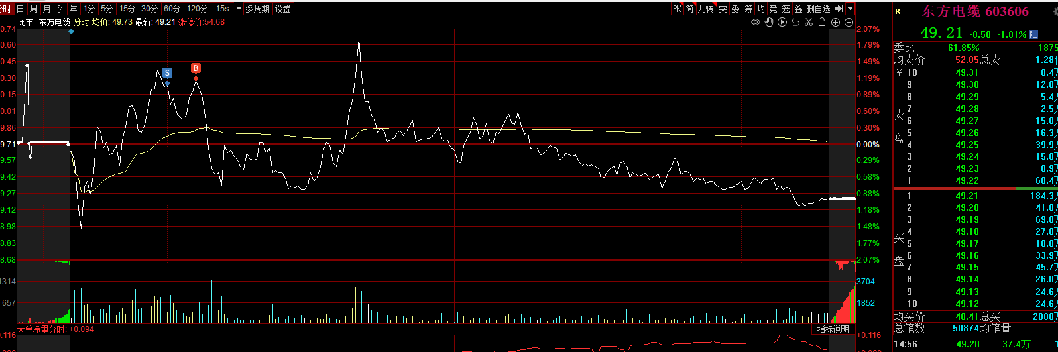Click the arrow-to-bar icon after 删自选
This screenshot has width=1058, height=352.
[839, 9]
